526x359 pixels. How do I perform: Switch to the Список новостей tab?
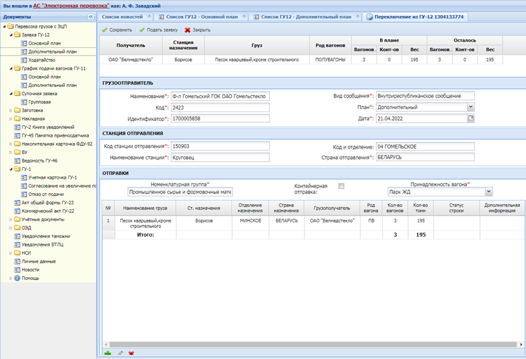point(124,16)
